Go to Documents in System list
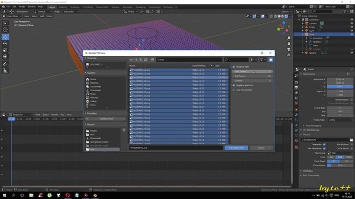Image resolution: width=355 pixels, height=199 pixels. pos(95,86)
